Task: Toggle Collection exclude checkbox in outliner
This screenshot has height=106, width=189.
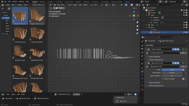Action: coord(182,10)
